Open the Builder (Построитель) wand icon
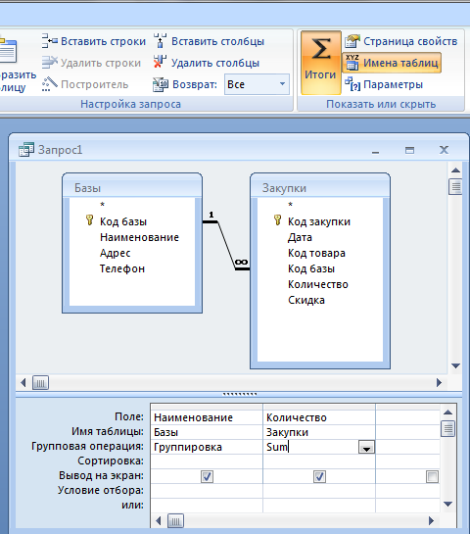This screenshot has height=534, width=470. (x=50, y=84)
